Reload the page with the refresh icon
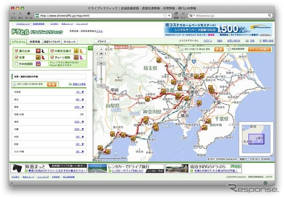 [x=176, y=14]
